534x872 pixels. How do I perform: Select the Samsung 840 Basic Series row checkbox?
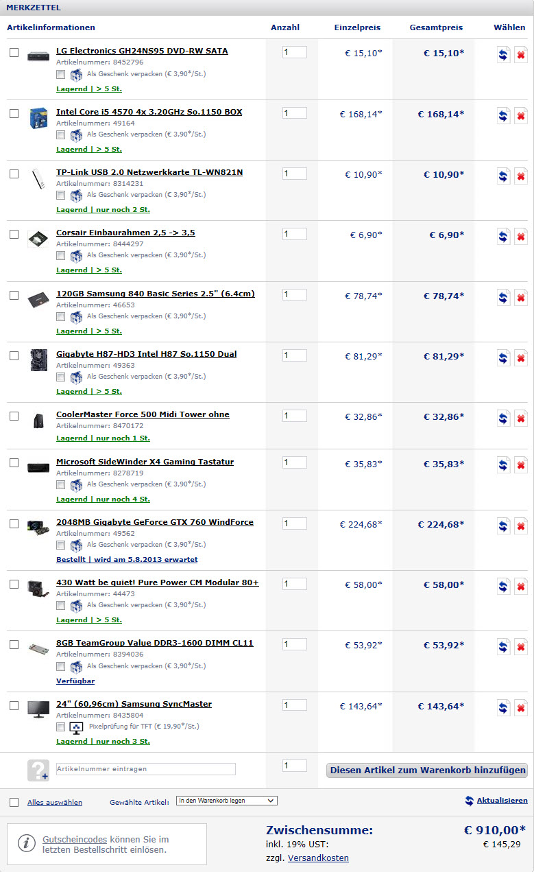click(14, 295)
